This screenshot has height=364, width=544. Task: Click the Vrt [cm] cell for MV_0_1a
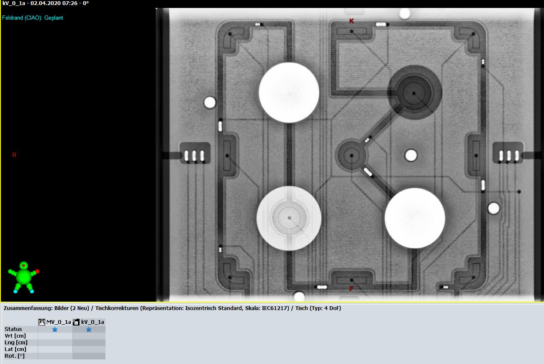tap(55, 336)
